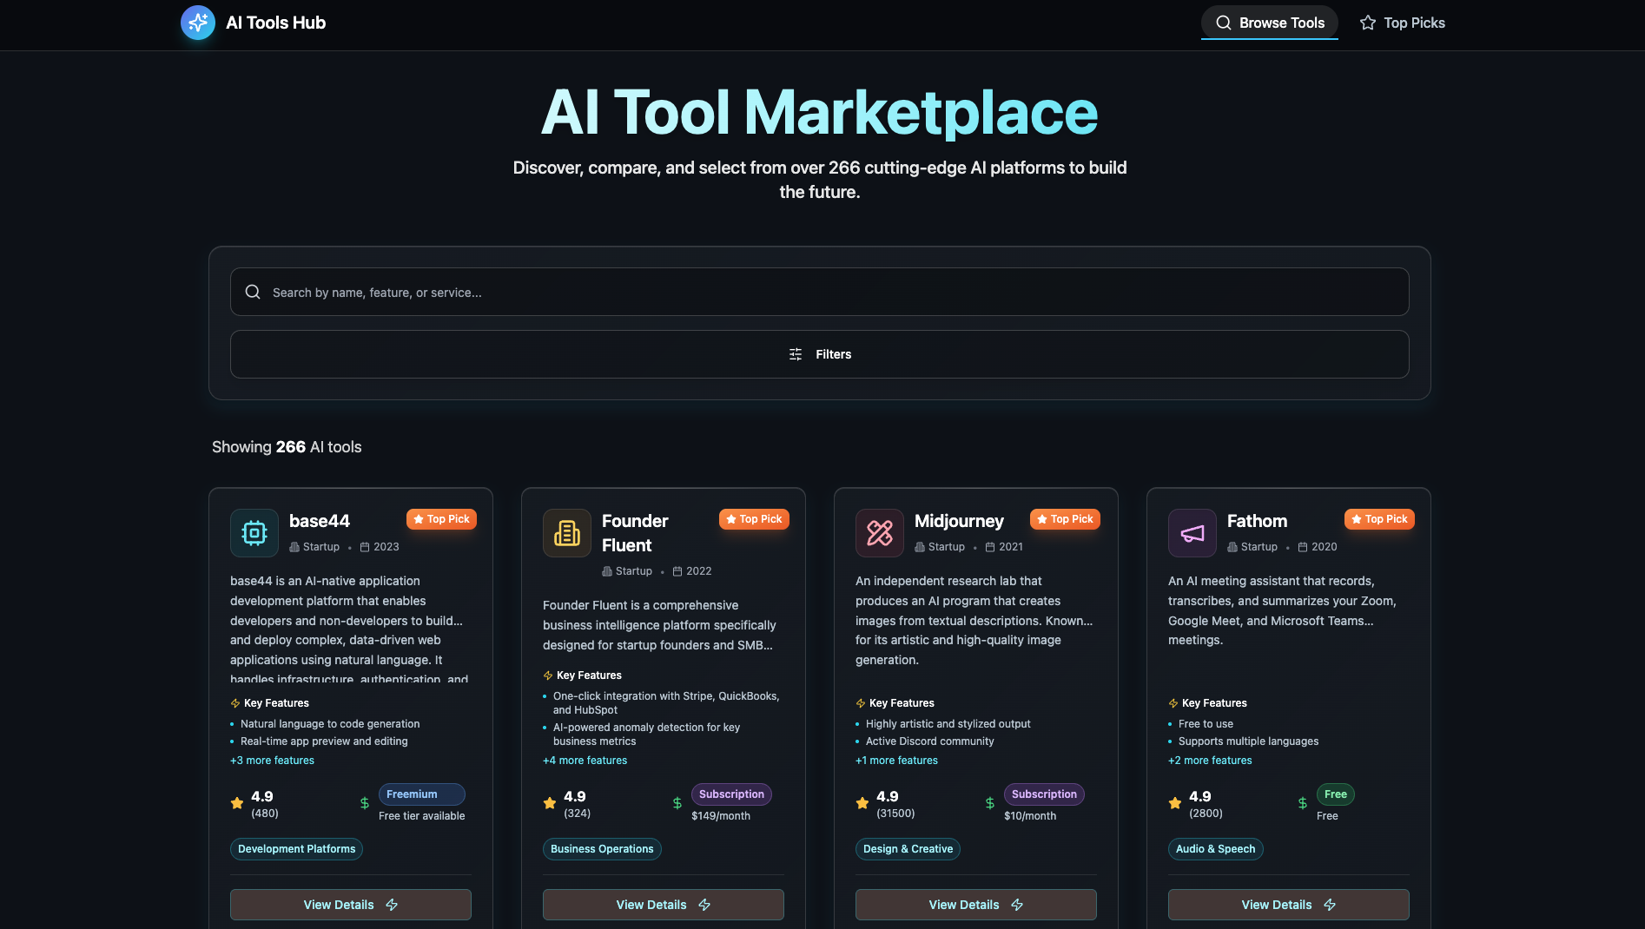Click the dollar icon on Founder Fluent card

pos(677,804)
